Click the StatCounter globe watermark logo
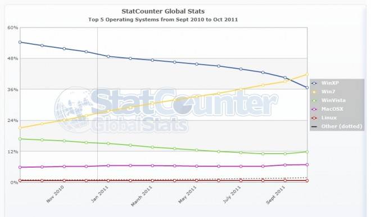 pos(72,109)
